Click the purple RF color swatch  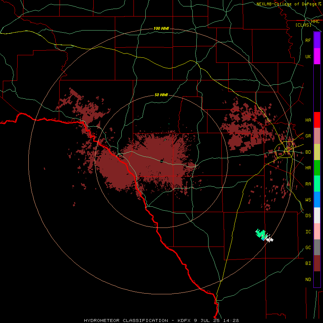point(317,40)
